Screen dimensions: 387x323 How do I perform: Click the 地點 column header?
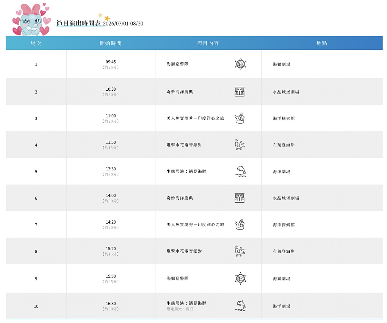[322, 43]
